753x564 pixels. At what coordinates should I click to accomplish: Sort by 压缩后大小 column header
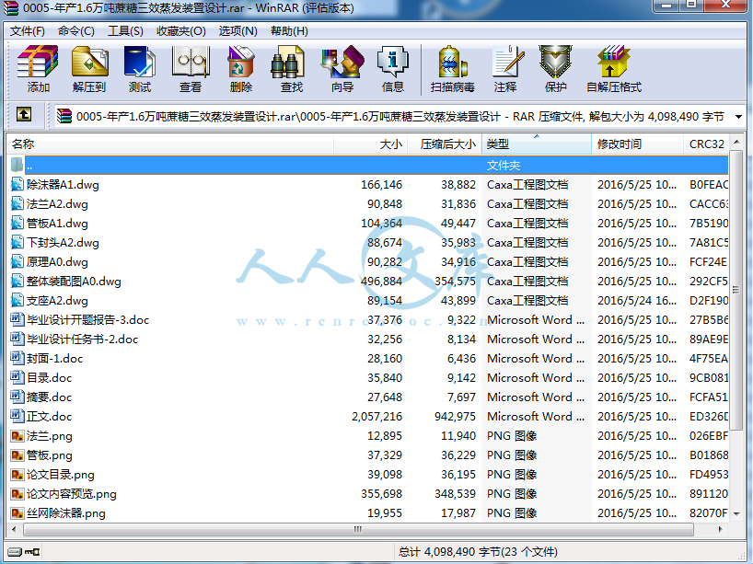click(x=445, y=144)
